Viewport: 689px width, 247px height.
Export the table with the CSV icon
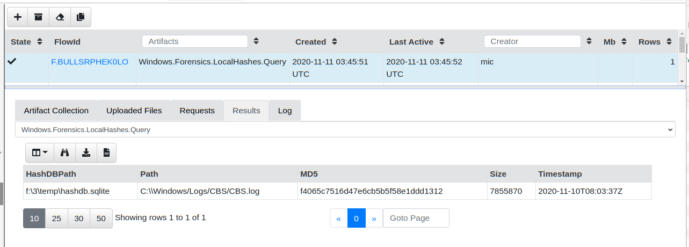tap(106, 152)
